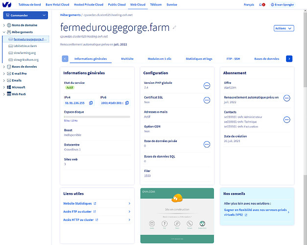The image size is (307, 245).
Task: Click the Microsoft logo icon
Action: click(9, 87)
